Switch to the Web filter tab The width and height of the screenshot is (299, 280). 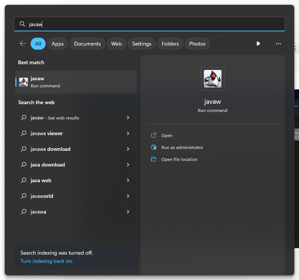click(117, 44)
